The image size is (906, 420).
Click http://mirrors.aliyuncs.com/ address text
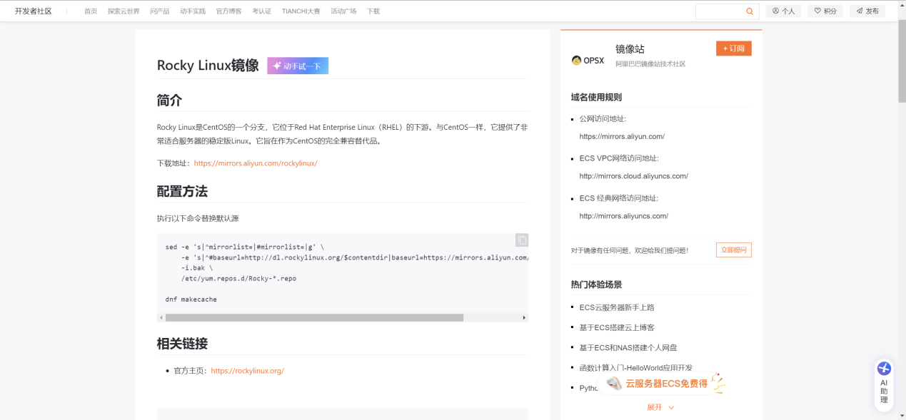pyautogui.click(x=624, y=216)
